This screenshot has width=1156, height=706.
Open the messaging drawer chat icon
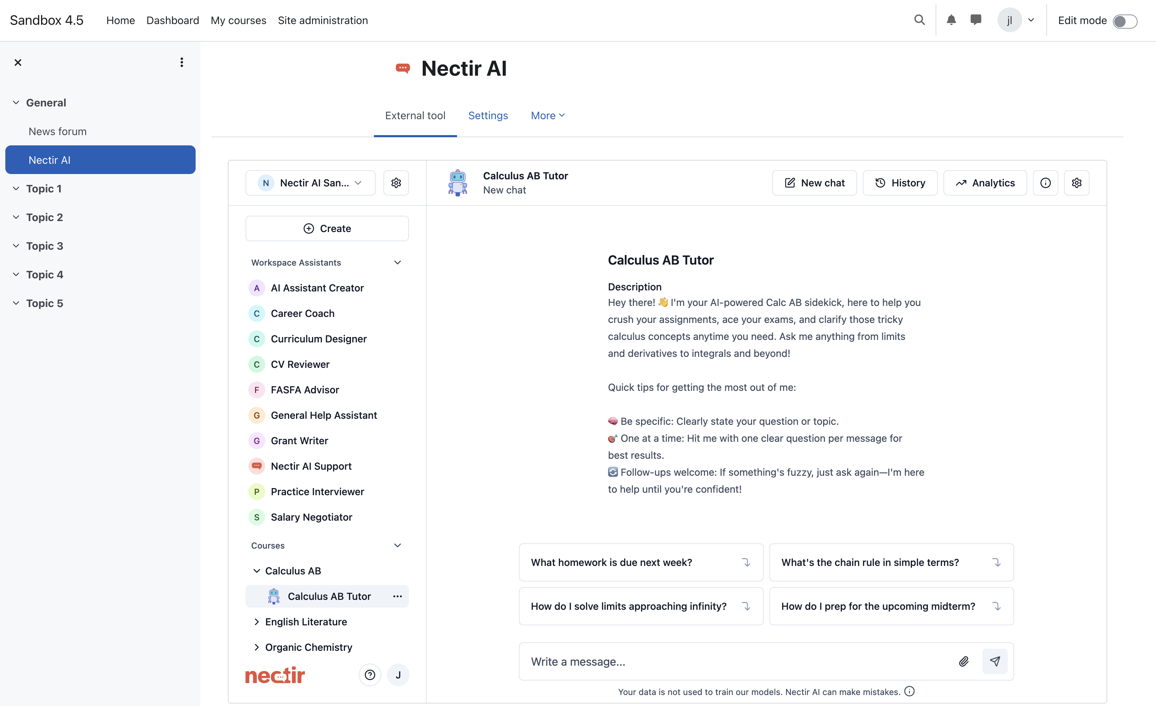(x=976, y=20)
